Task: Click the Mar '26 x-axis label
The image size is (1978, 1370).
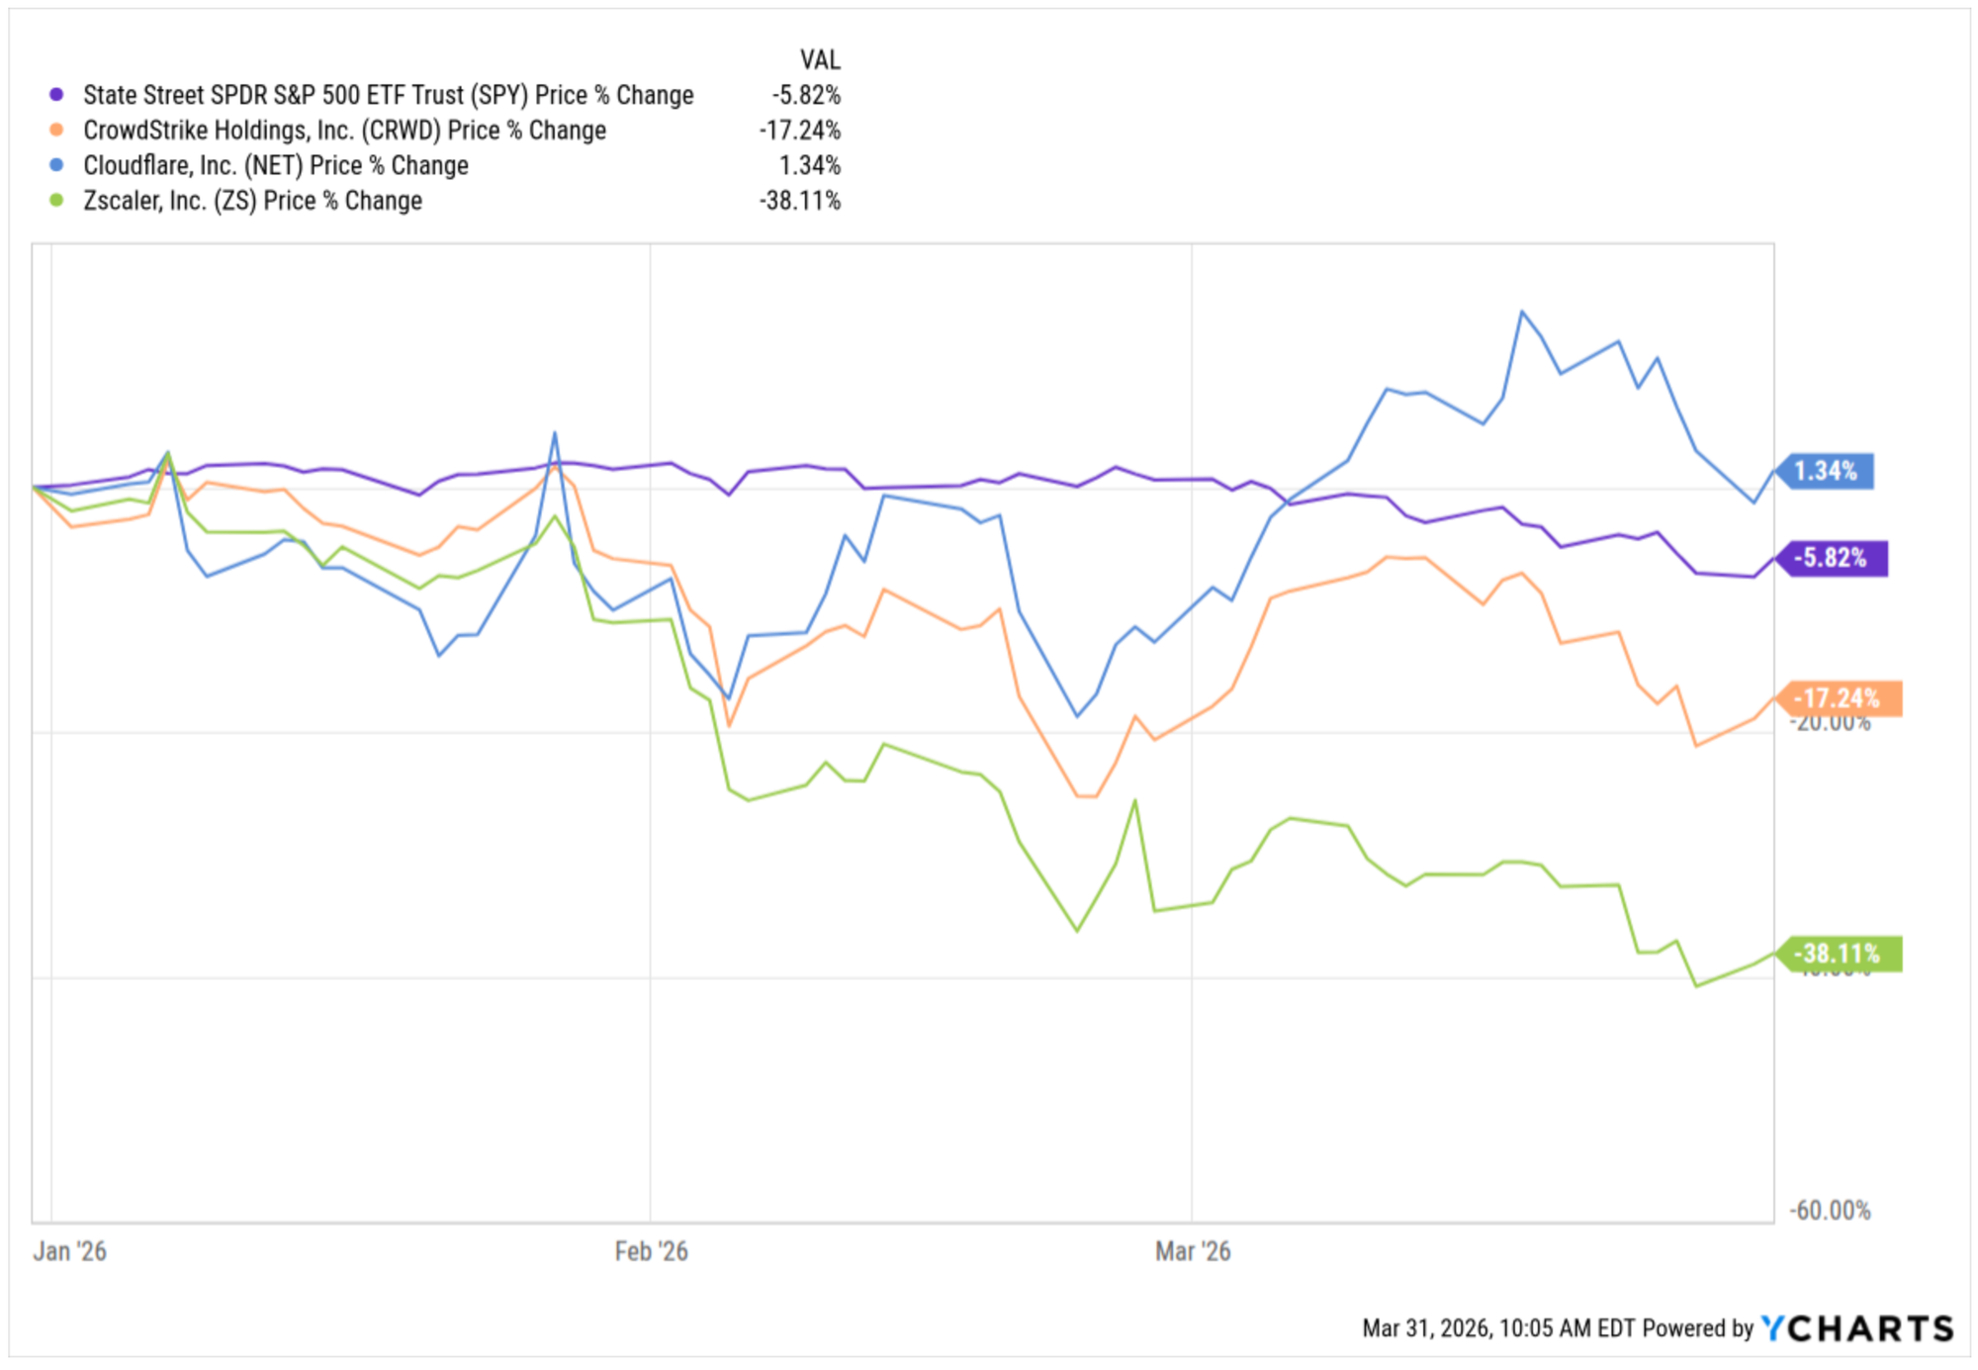Action: (x=1193, y=1251)
